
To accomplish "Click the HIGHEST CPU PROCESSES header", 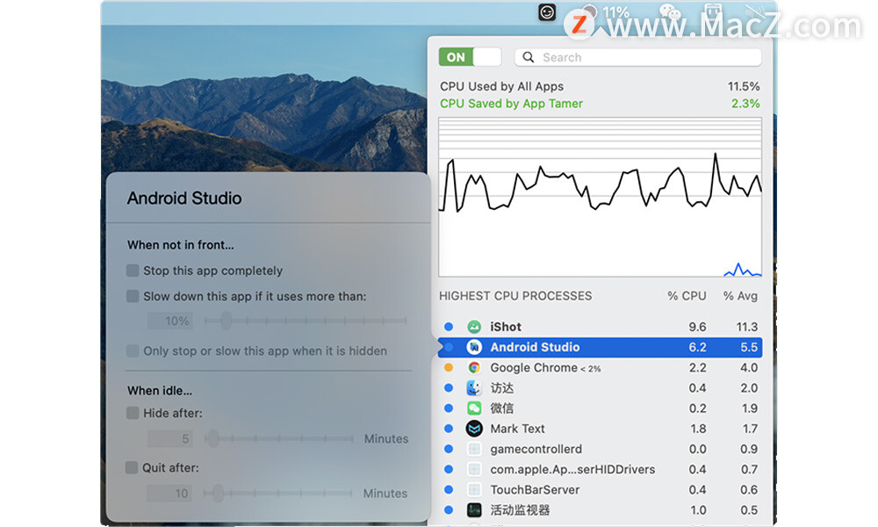I will (515, 296).
